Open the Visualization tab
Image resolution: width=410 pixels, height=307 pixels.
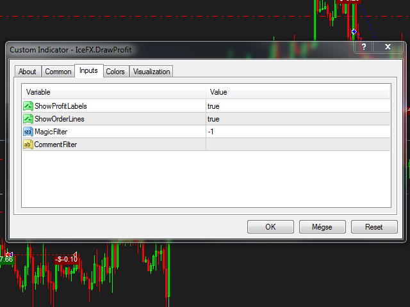coord(151,72)
